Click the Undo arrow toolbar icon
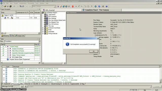 (27, 6)
